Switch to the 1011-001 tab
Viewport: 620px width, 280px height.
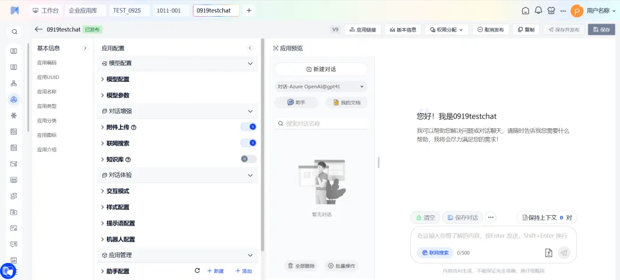172,11
